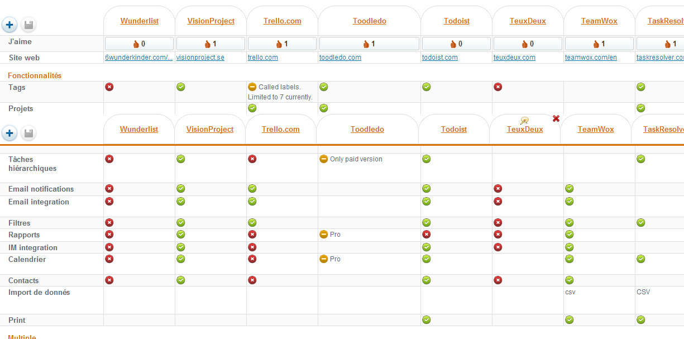Click the Toodledo like button showing 1

point(369,44)
